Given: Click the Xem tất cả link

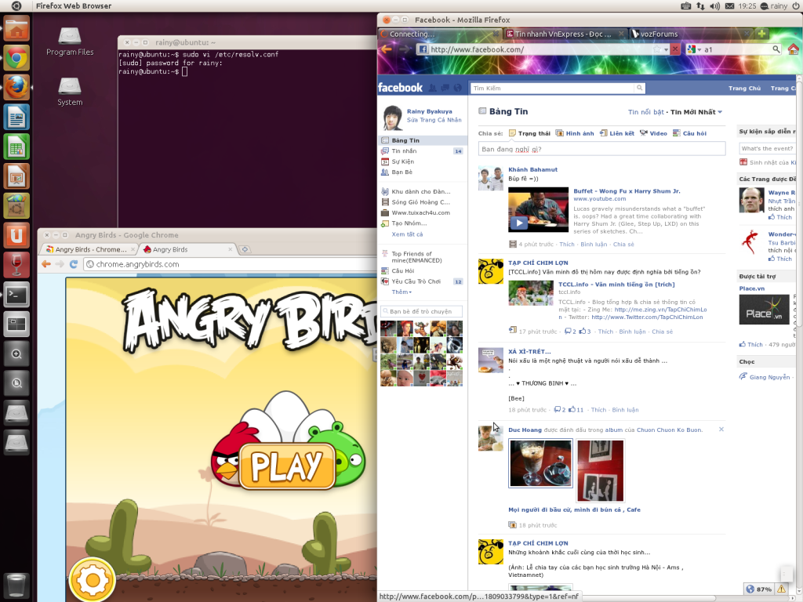Looking at the screenshot, I should [x=407, y=234].
